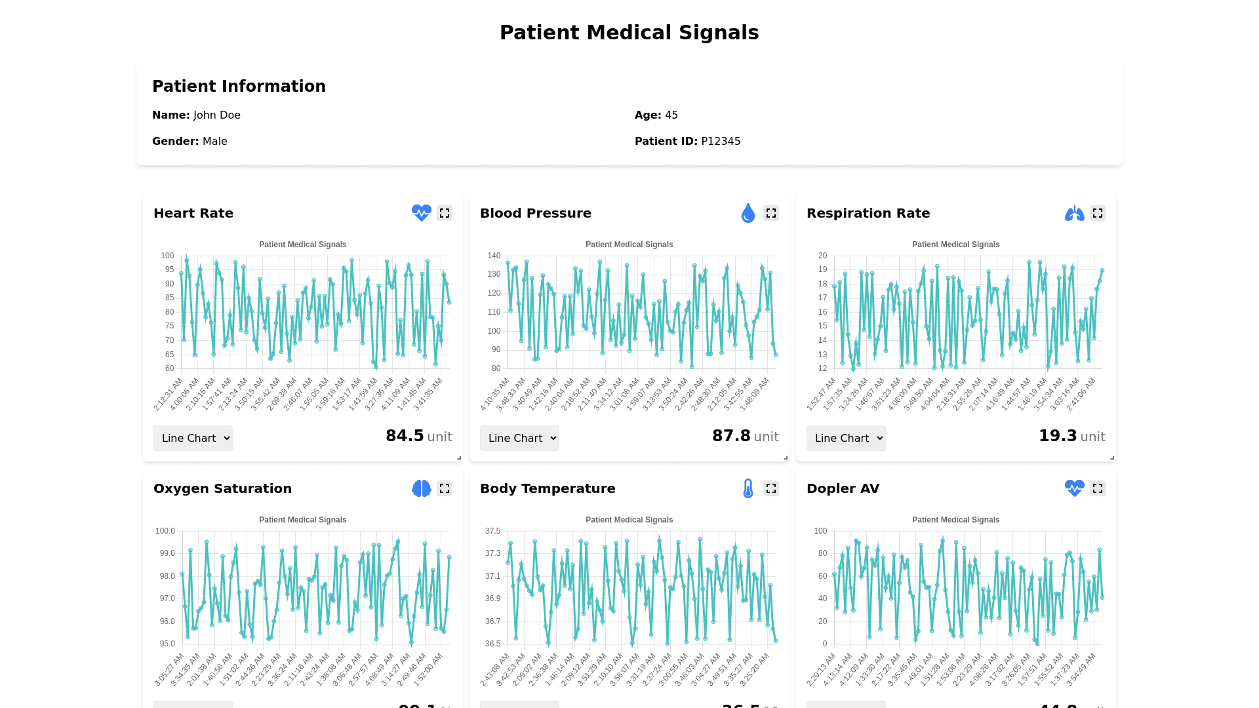1259x708 pixels.
Task: Expand Blood Pressure chart to fullscreen
Action: coord(771,213)
